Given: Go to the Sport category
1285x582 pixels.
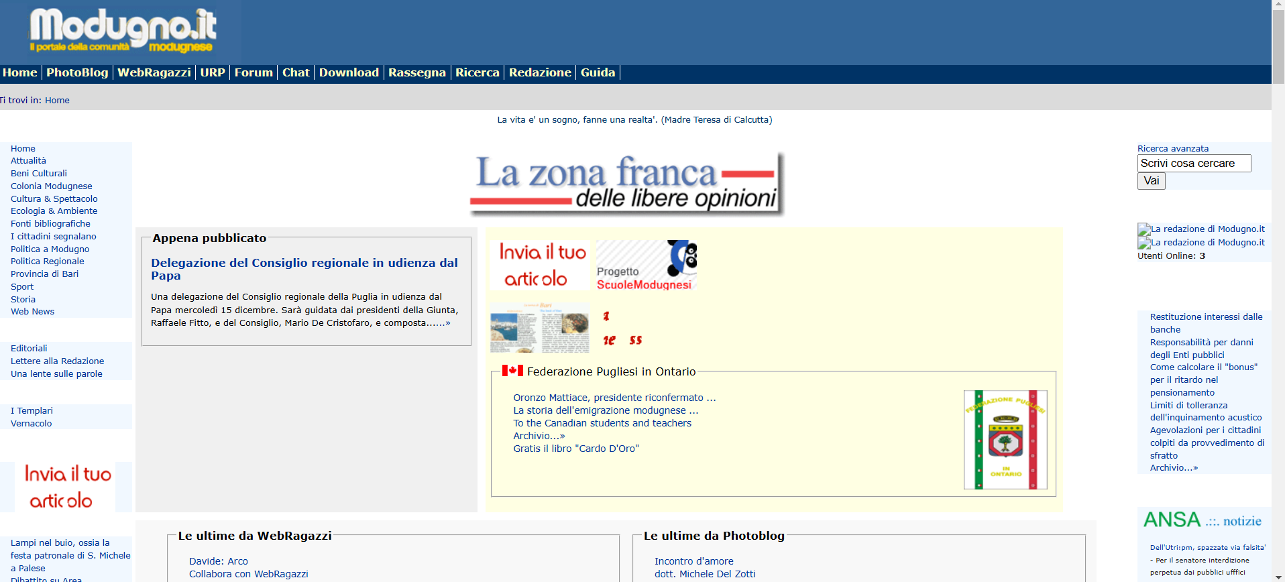Looking at the screenshot, I should coord(22,287).
